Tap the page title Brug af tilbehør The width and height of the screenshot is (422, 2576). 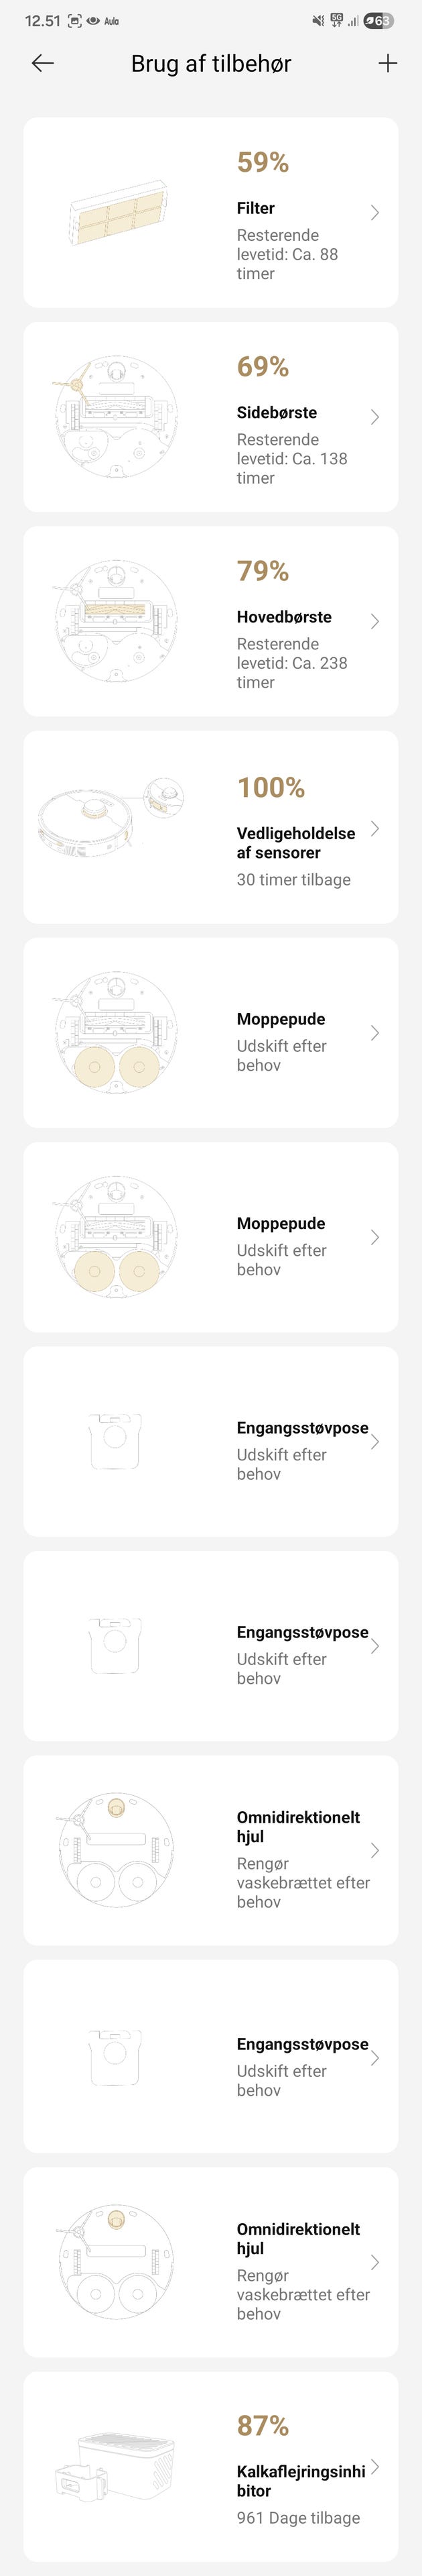[x=212, y=63]
